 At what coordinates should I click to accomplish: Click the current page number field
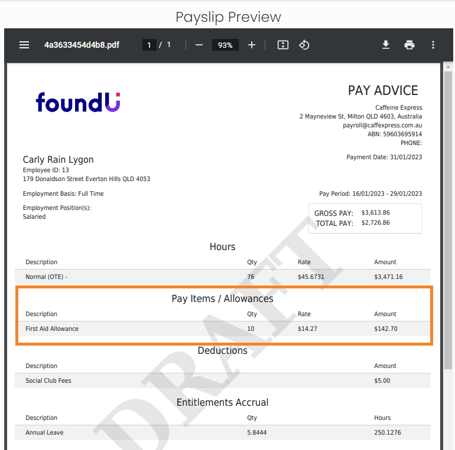[x=149, y=45]
